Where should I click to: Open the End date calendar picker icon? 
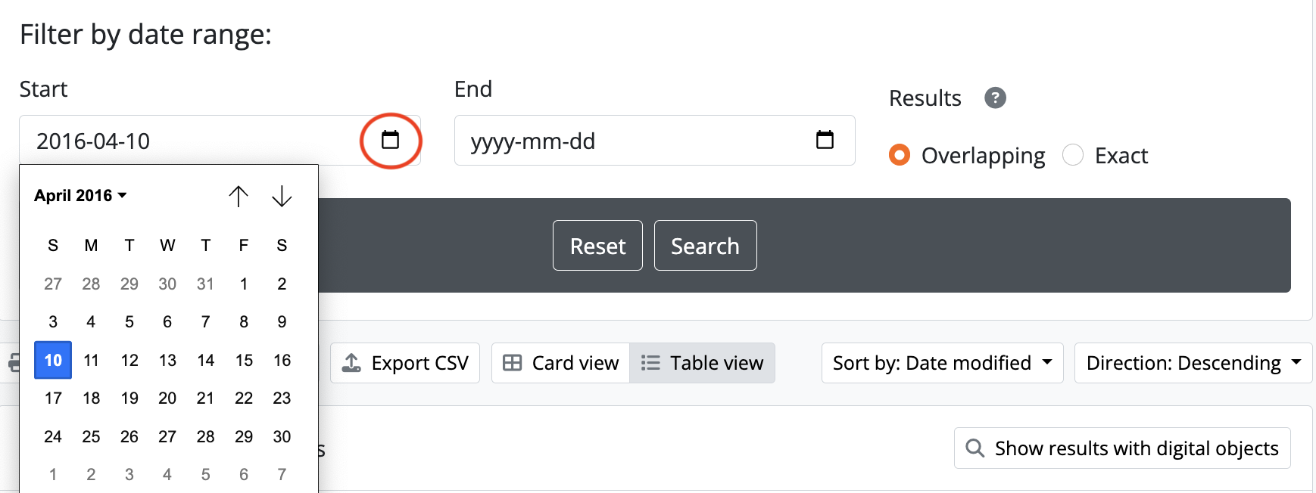pyautogui.click(x=825, y=140)
